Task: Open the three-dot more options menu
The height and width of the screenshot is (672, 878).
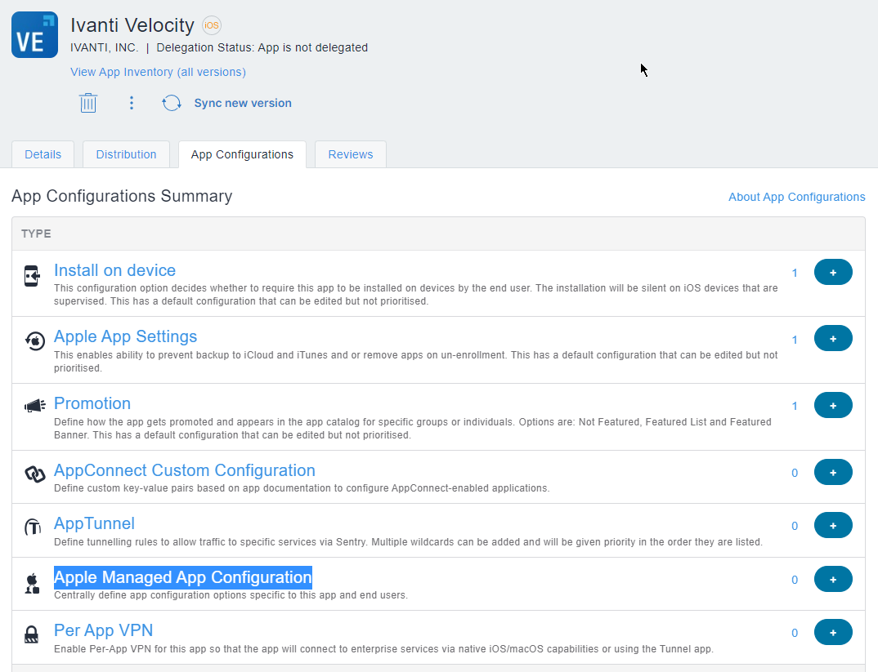Action: tap(132, 103)
